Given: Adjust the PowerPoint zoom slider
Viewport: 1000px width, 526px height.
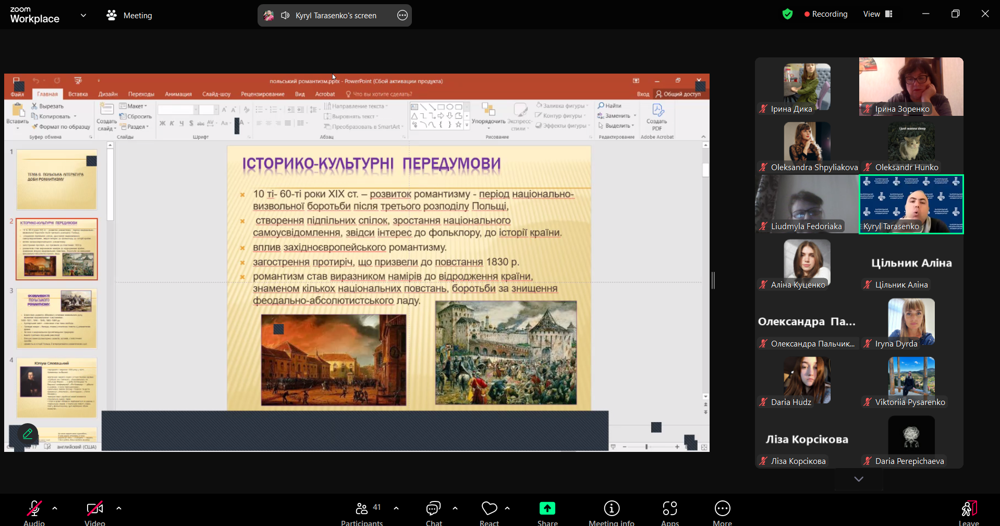Looking at the screenshot, I should (x=647, y=447).
